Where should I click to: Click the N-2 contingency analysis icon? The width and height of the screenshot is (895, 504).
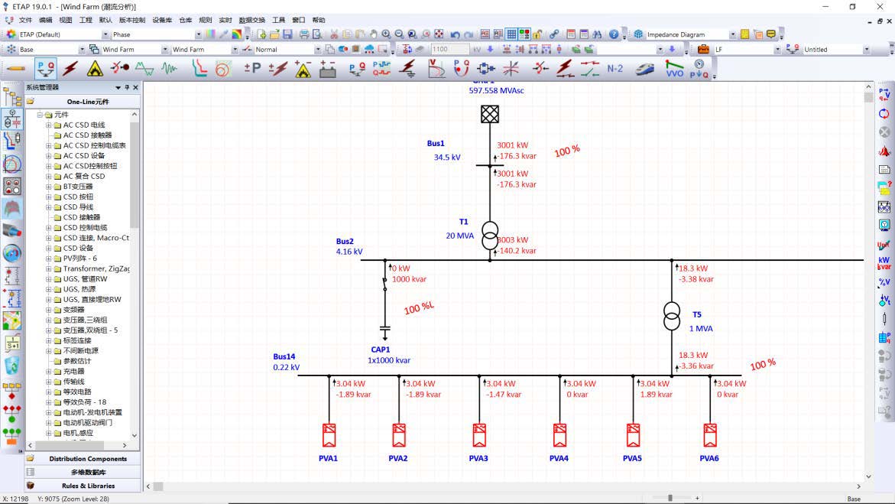pyautogui.click(x=615, y=69)
